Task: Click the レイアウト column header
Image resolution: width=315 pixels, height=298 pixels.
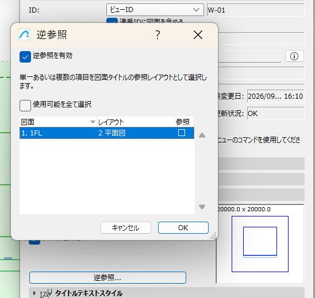Action: point(136,122)
